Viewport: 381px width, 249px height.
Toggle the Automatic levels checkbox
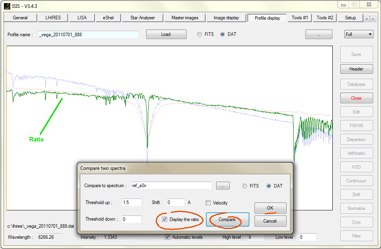pyautogui.click(x=168, y=237)
